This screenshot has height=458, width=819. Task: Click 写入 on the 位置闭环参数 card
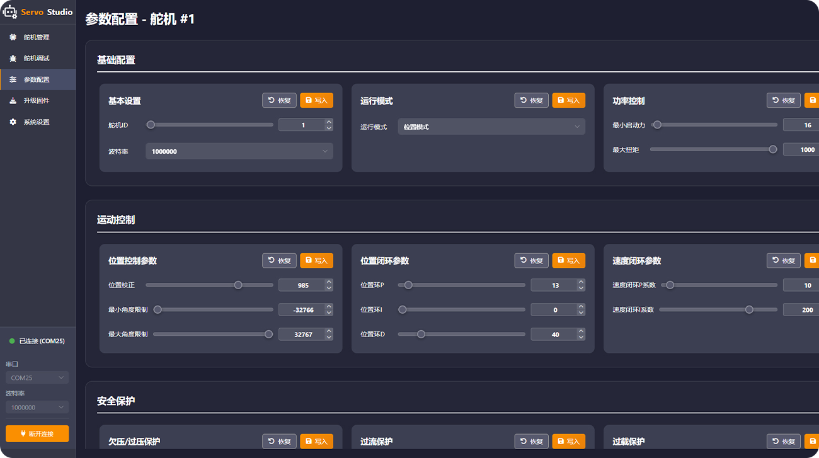tap(568, 260)
